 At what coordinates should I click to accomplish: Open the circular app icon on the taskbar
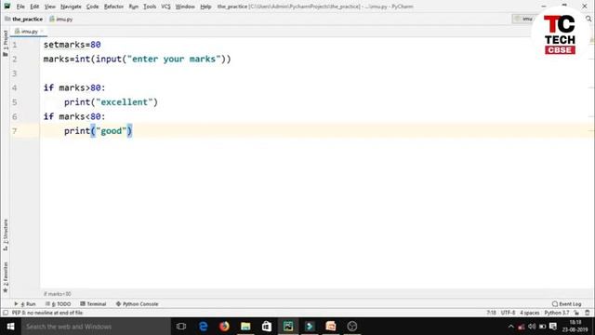(351, 327)
